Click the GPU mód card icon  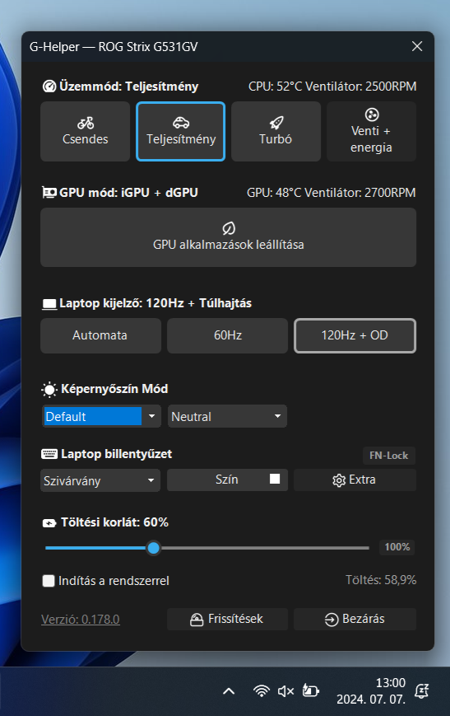click(49, 193)
